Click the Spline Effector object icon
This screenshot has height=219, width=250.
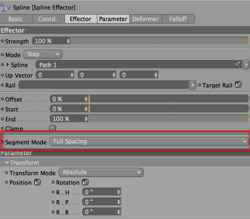(5, 8)
